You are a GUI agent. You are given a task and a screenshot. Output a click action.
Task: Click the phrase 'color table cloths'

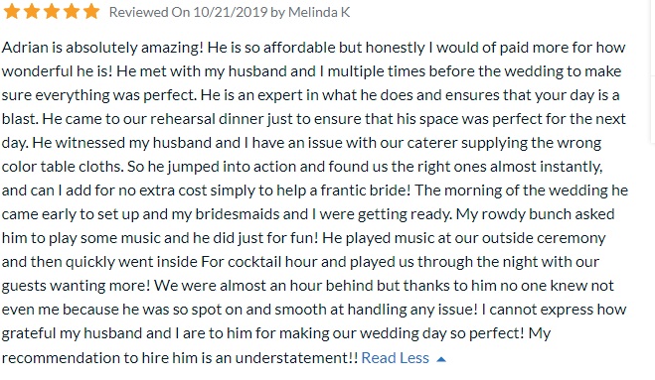pos(63,167)
